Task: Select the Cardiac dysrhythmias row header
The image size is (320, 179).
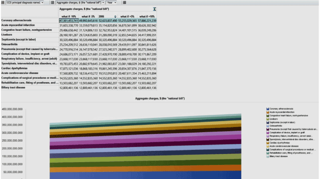Action: pos(30,68)
